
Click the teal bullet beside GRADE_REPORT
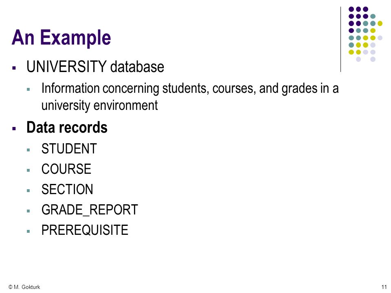click(x=28, y=211)
